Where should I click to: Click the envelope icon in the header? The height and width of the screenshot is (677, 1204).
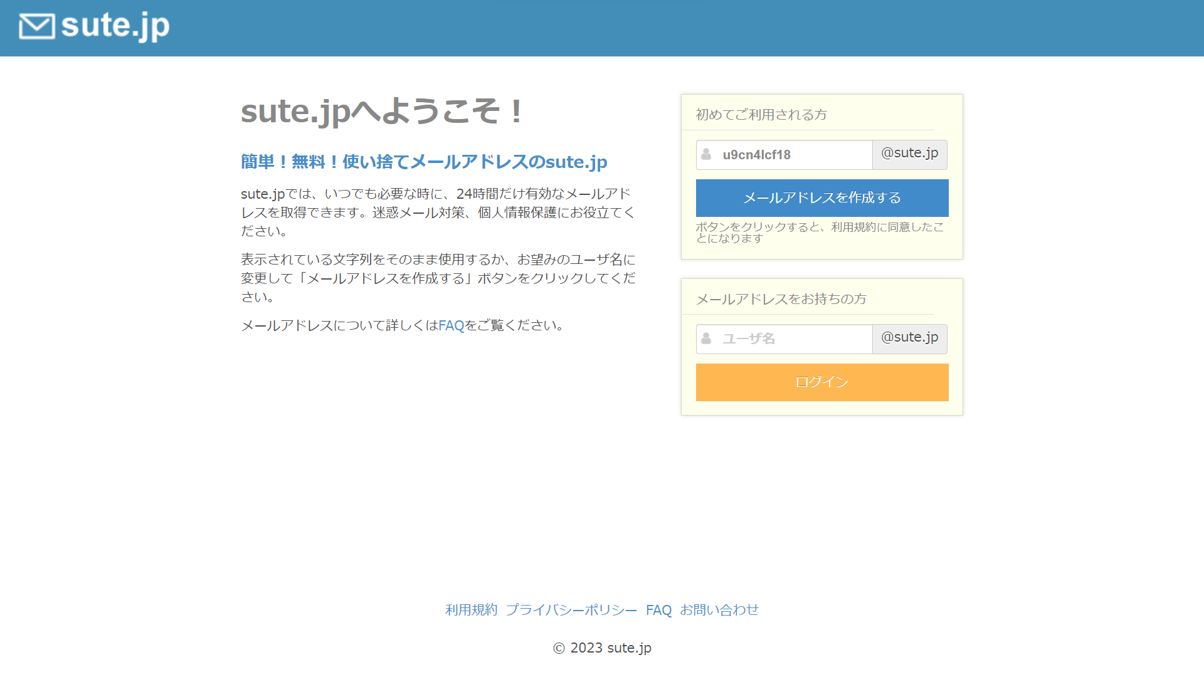point(36,27)
